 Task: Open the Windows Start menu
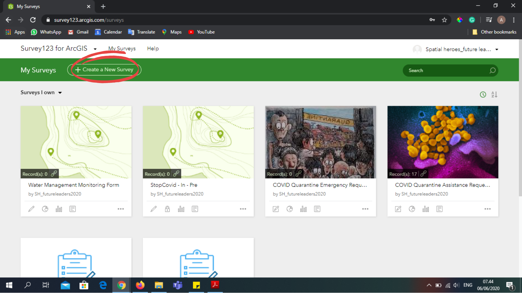click(9, 285)
